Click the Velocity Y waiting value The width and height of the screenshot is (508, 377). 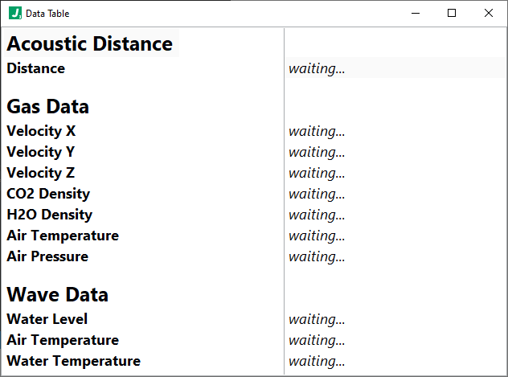[x=317, y=152]
